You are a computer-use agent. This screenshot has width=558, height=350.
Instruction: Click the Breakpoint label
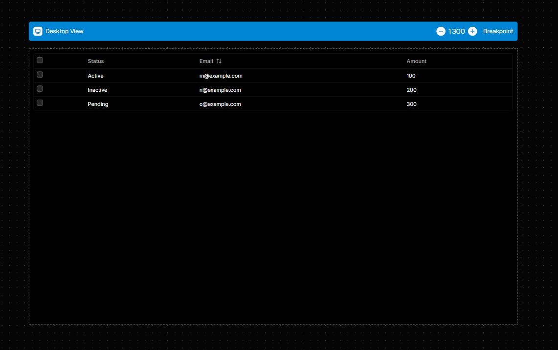pos(498,31)
